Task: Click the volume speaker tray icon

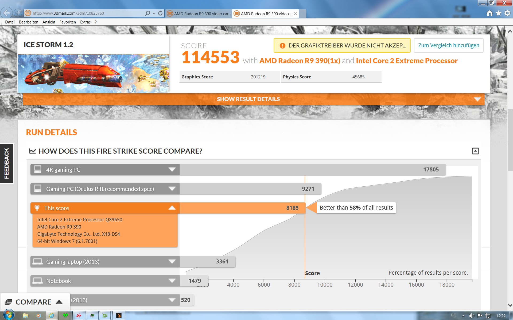Action: 471,316
